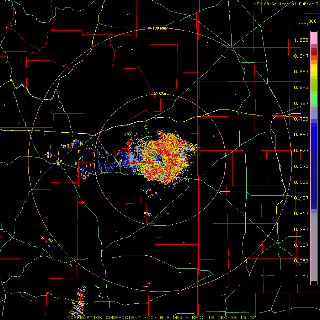Click the TH threshold label
The height and width of the screenshot is (320, 320).
[x=305, y=277]
